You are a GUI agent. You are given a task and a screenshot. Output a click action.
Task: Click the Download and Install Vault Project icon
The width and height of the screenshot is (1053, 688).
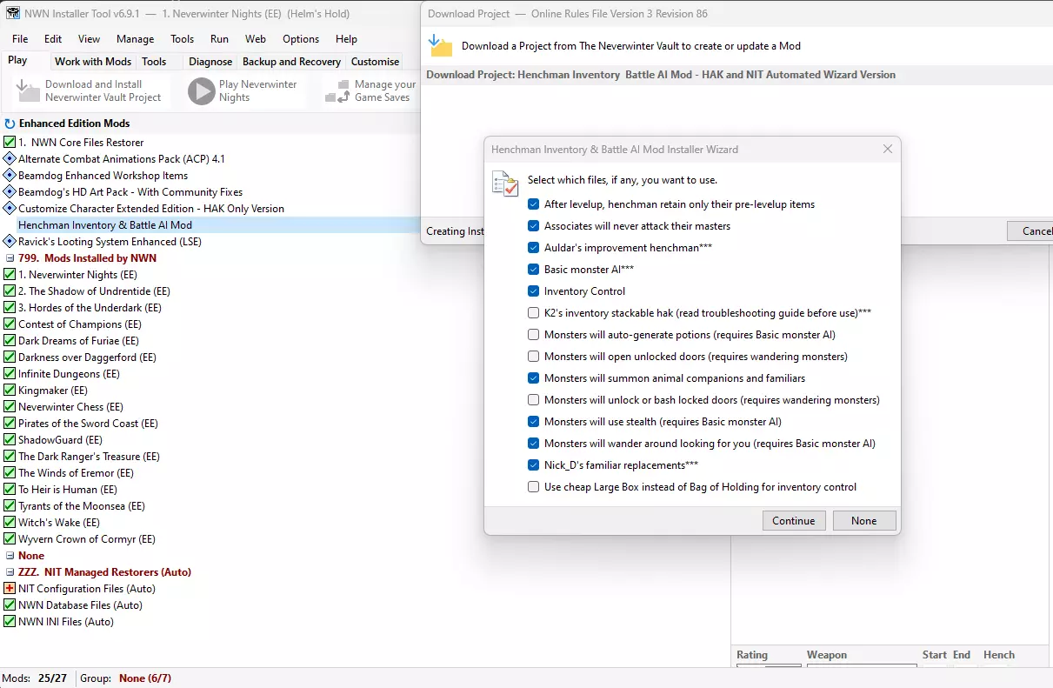coord(29,90)
